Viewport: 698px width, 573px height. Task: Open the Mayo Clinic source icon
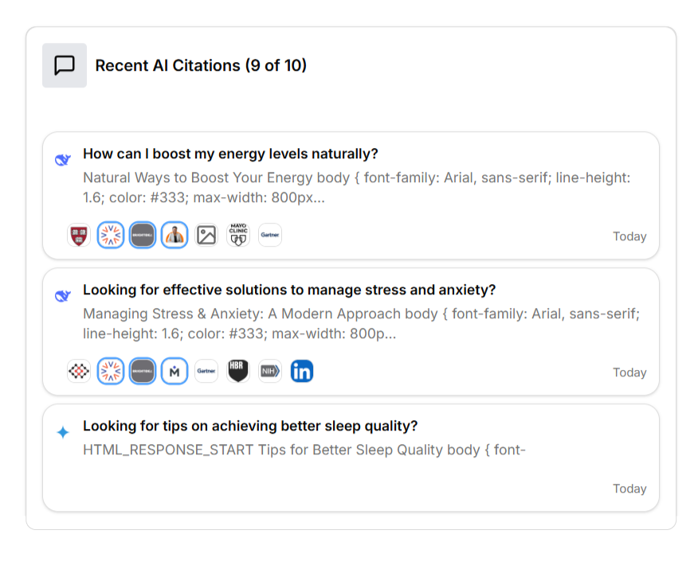point(238,235)
